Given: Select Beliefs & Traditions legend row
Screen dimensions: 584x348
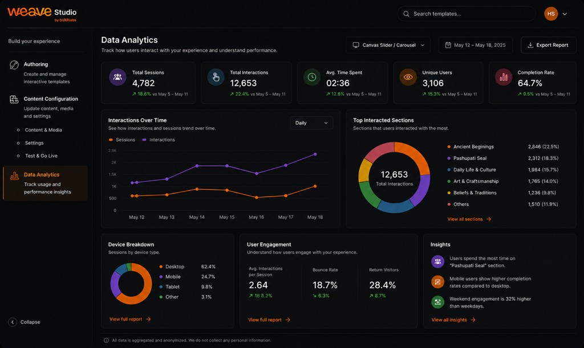Looking at the screenshot, I should tap(503, 193).
